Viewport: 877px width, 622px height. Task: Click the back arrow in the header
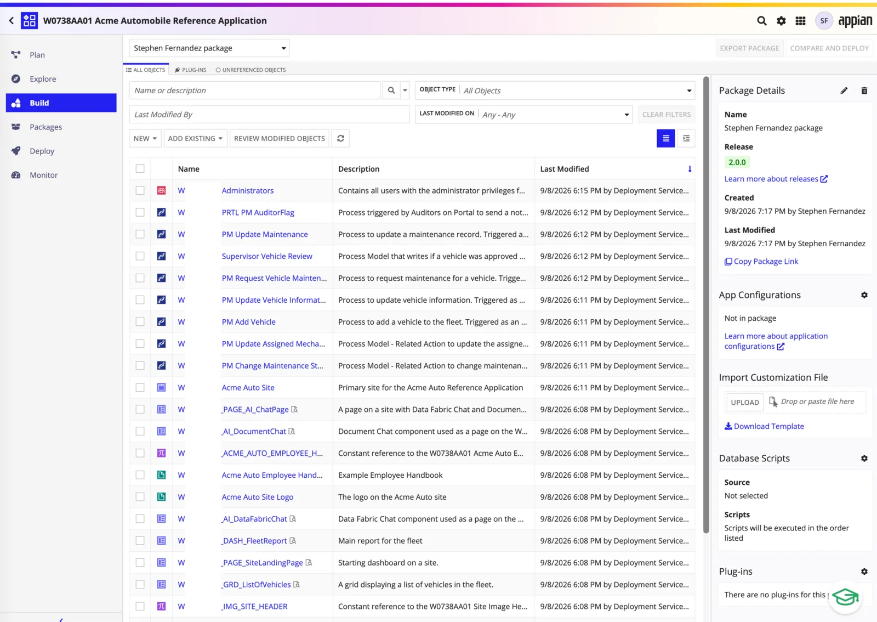[x=11, y=21]
